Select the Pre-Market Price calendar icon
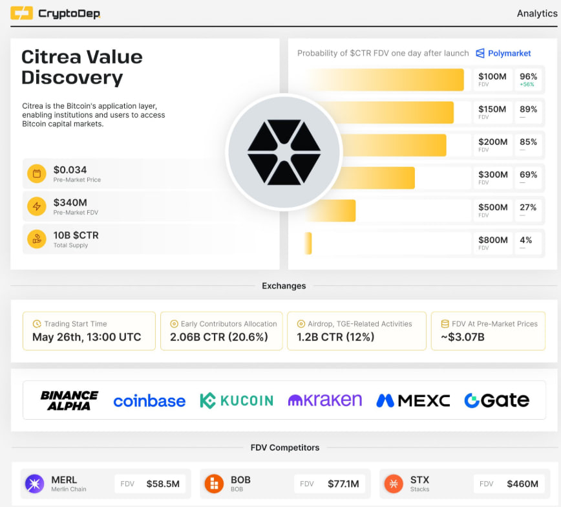561x507 pixels. click(37, 174)
